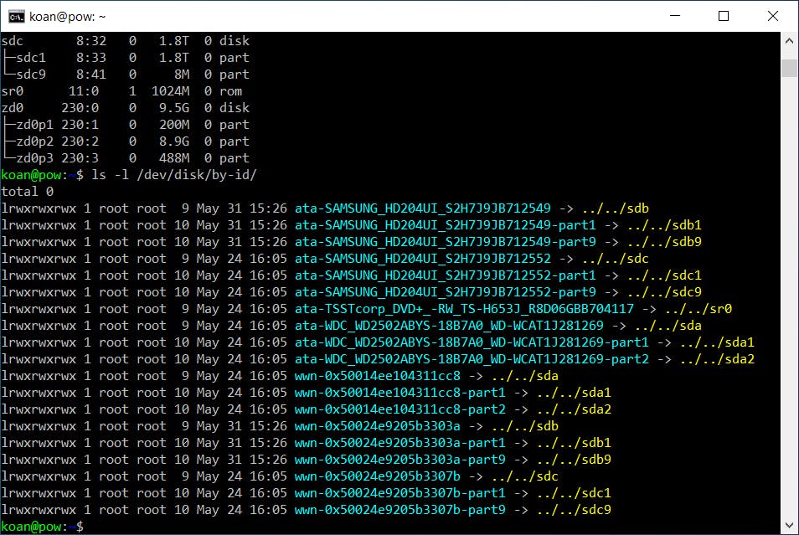The image size is (799, 535).
Task: Click wwn-0x50024e9205b3303a-part9 entry
Action: 400,460
